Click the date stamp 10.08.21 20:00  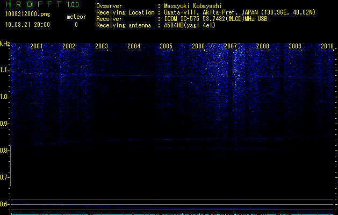[x=27, y=25]
